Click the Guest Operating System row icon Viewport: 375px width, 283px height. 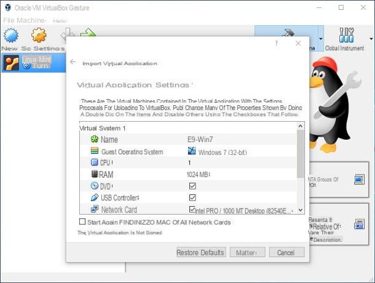tap(95, 151)
